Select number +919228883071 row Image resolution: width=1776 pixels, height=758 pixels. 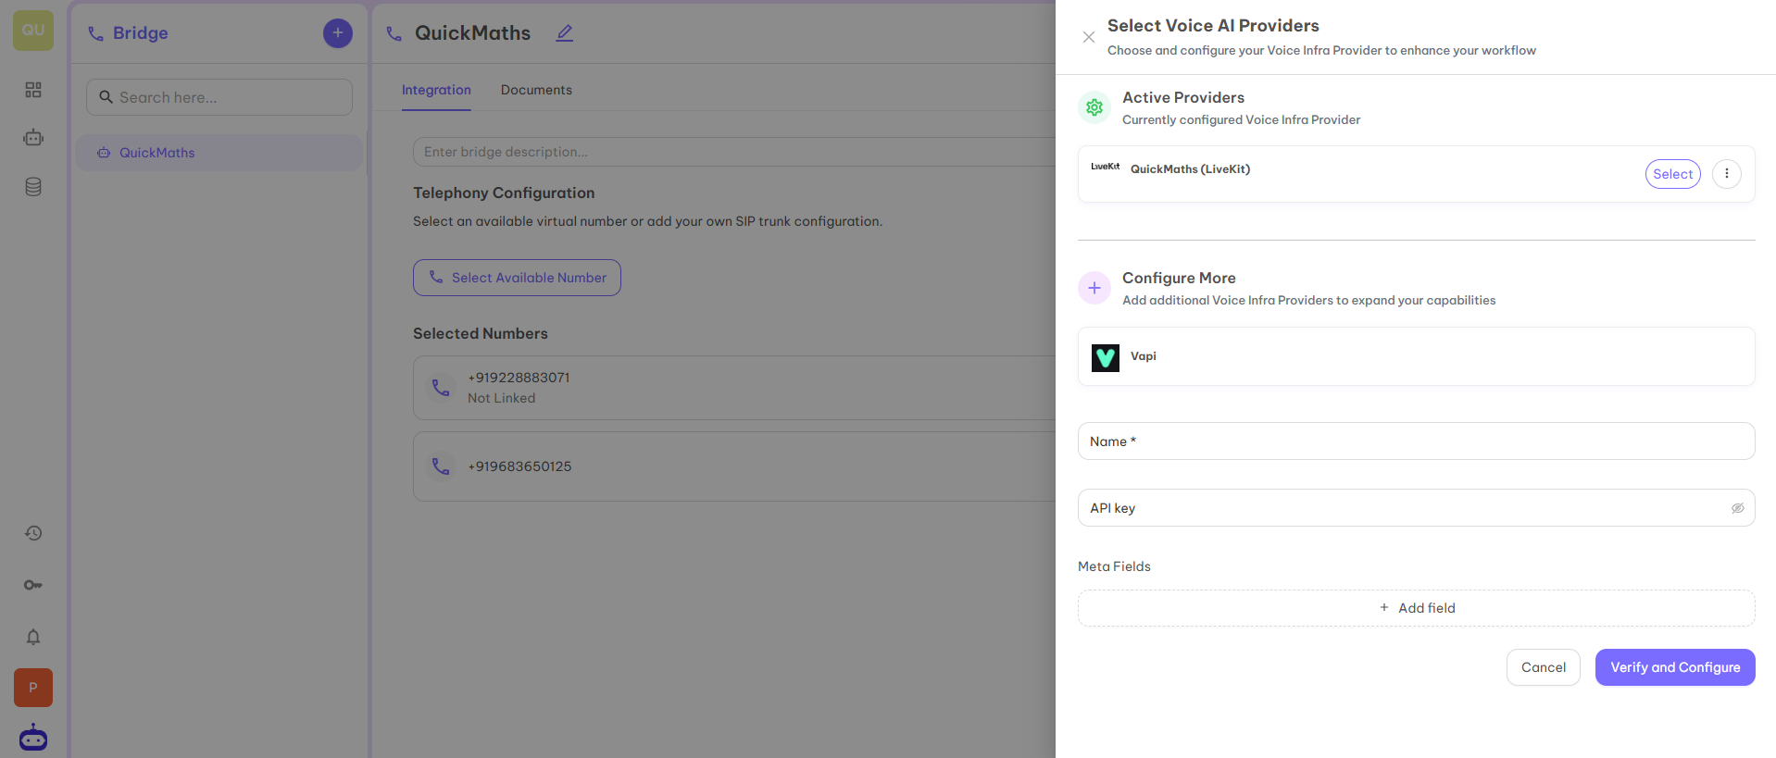[733, 388]
